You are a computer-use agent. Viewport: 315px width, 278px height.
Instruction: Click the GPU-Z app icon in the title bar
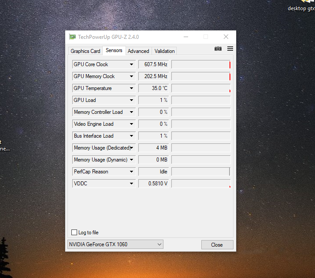click(x=73, y=37)
